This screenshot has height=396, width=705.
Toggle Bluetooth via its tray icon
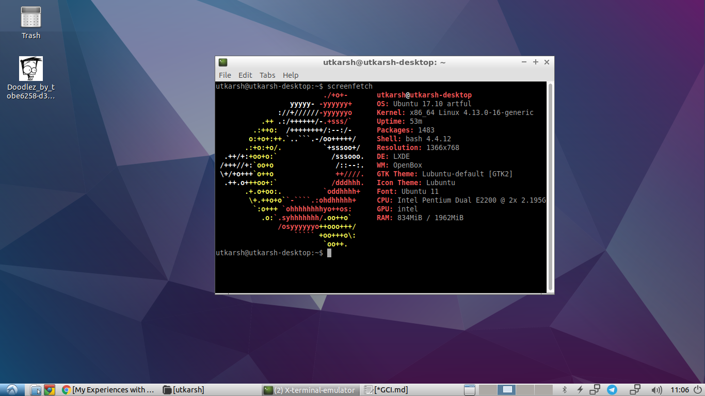[x=565, y=390]
